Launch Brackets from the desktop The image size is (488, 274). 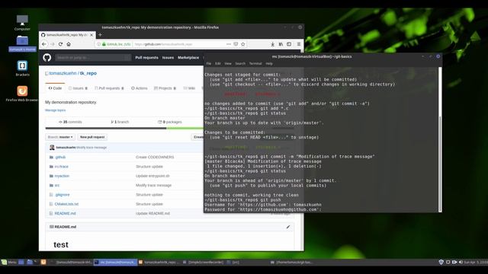[22, 68]
